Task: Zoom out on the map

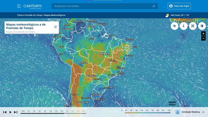Action: tap(203, 38)
